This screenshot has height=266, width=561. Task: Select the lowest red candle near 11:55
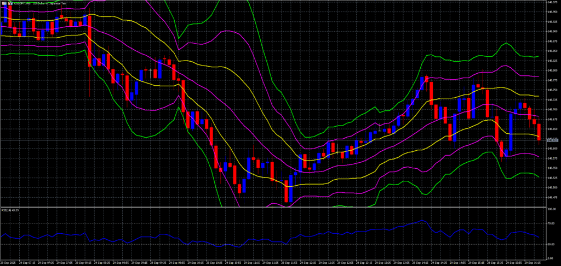click(286, 191)
